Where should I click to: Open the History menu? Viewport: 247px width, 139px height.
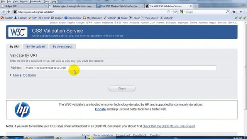pyautogui.click(x=24, y=2)
